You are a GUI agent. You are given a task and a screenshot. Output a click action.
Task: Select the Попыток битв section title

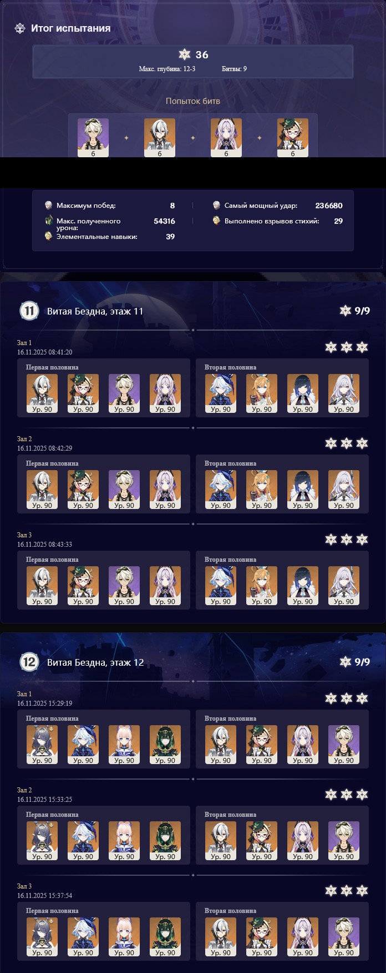click(193, 101)
